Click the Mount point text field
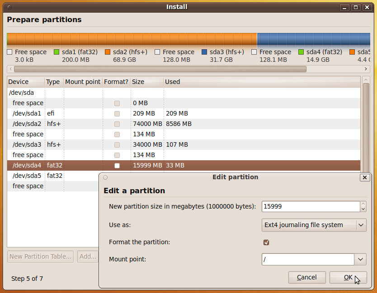This screenshot has height=293, width=377. [x=308, y=260]
